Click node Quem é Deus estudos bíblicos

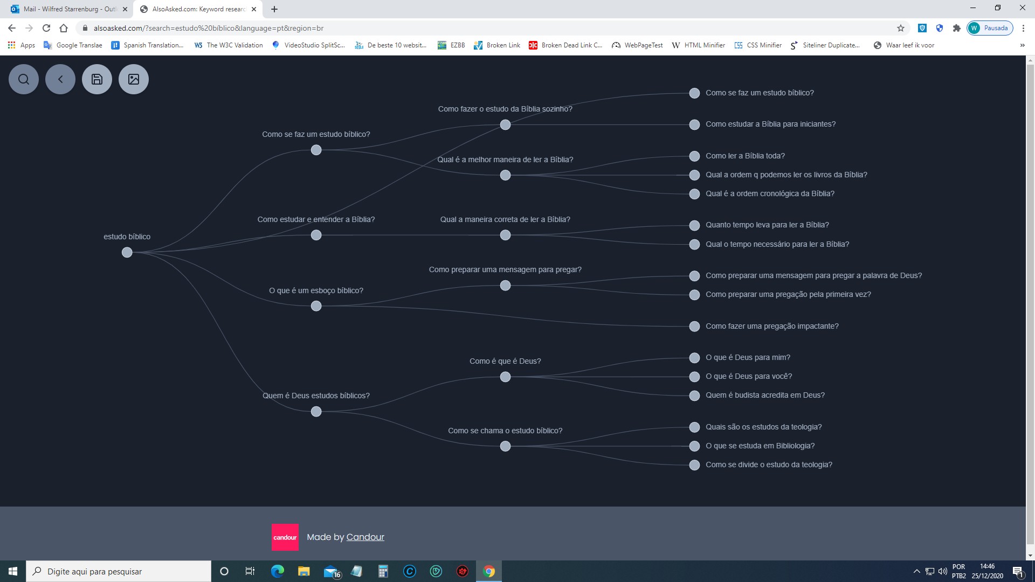click(x=316, y=412)
